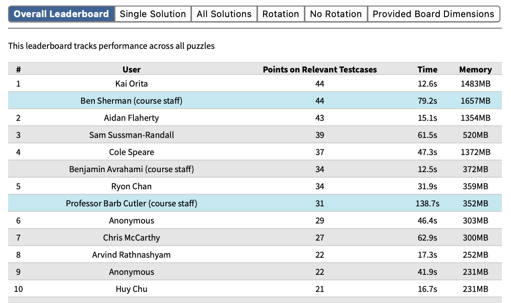The width and height of the screenshot is (511, 303).
Task: Show the Provided Board Dimensions tab
Action: (x=433, y=14)
